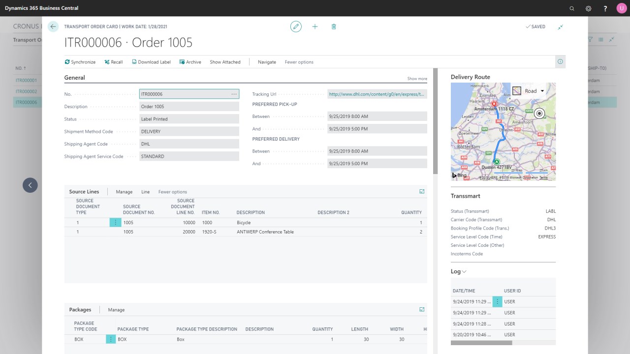Click Download Label action
Viewport: 630px width, 354px height.
[151, 62]
